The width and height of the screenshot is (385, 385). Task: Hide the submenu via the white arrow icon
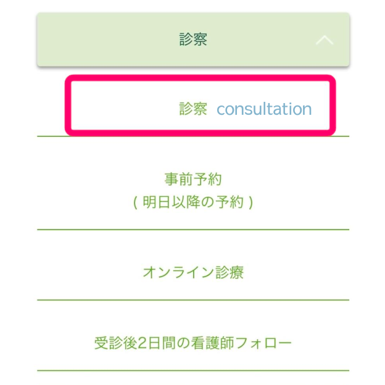point(325,40)
